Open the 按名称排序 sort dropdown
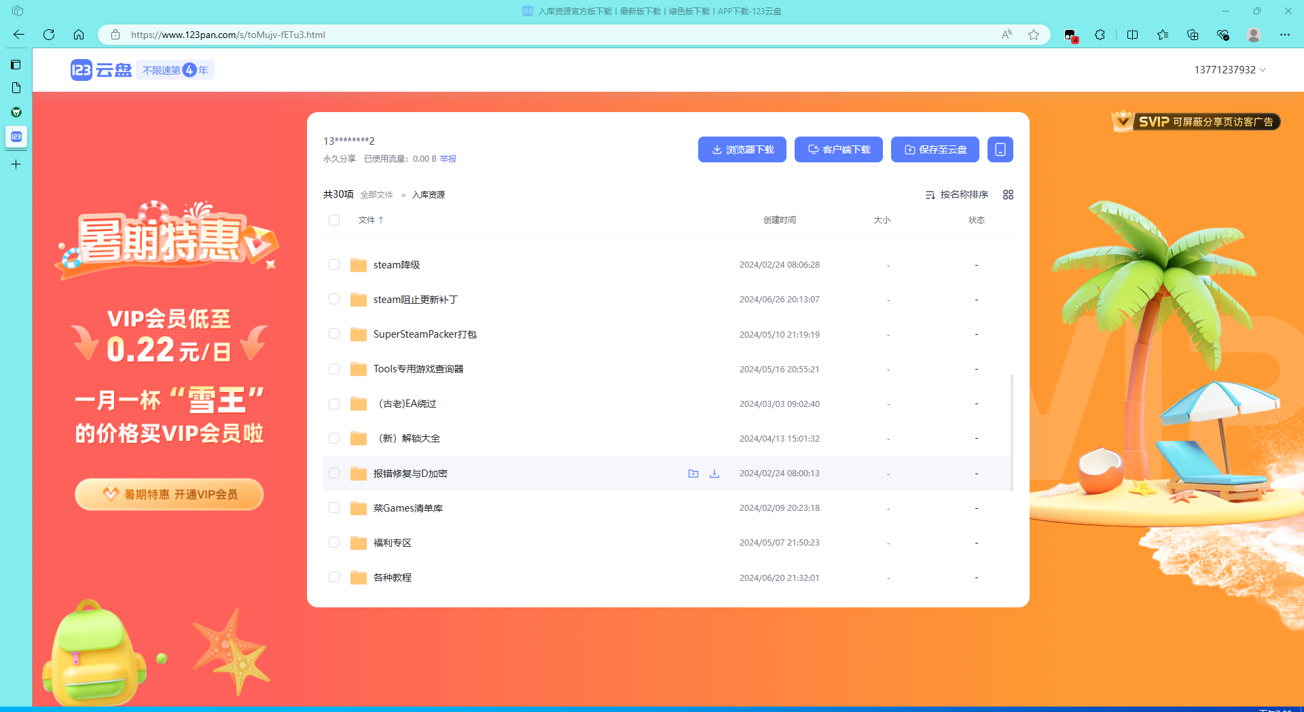Screen dimensions: 1304x712 pos(957,195)
